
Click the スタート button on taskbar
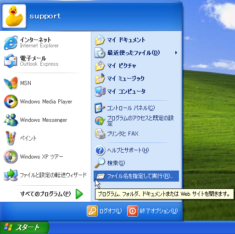pos(24,228)
